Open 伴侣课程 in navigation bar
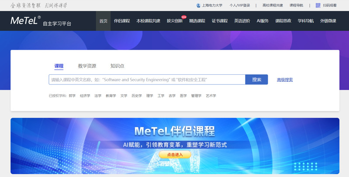The height and width of the screenshot is (177, 349). (122, 21)
